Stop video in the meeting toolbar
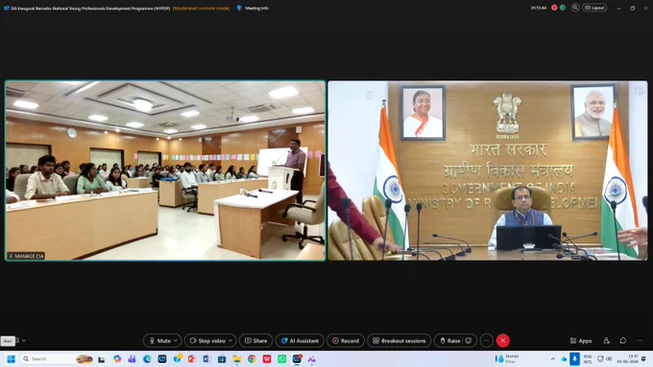Screen dimensions: 653x367 click(x=207, y=341)
